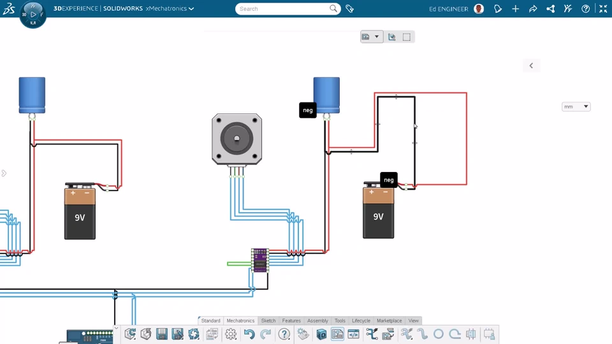Select the wire routing tool icon
This screenshot has width=612, height=344.
(372, 334)
